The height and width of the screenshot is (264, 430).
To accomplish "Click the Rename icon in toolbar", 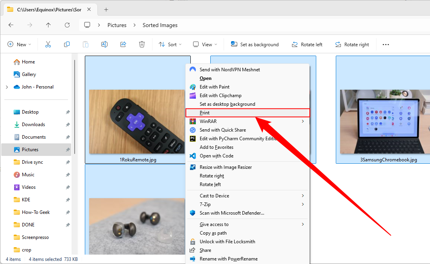I will [x=104, y=44].
